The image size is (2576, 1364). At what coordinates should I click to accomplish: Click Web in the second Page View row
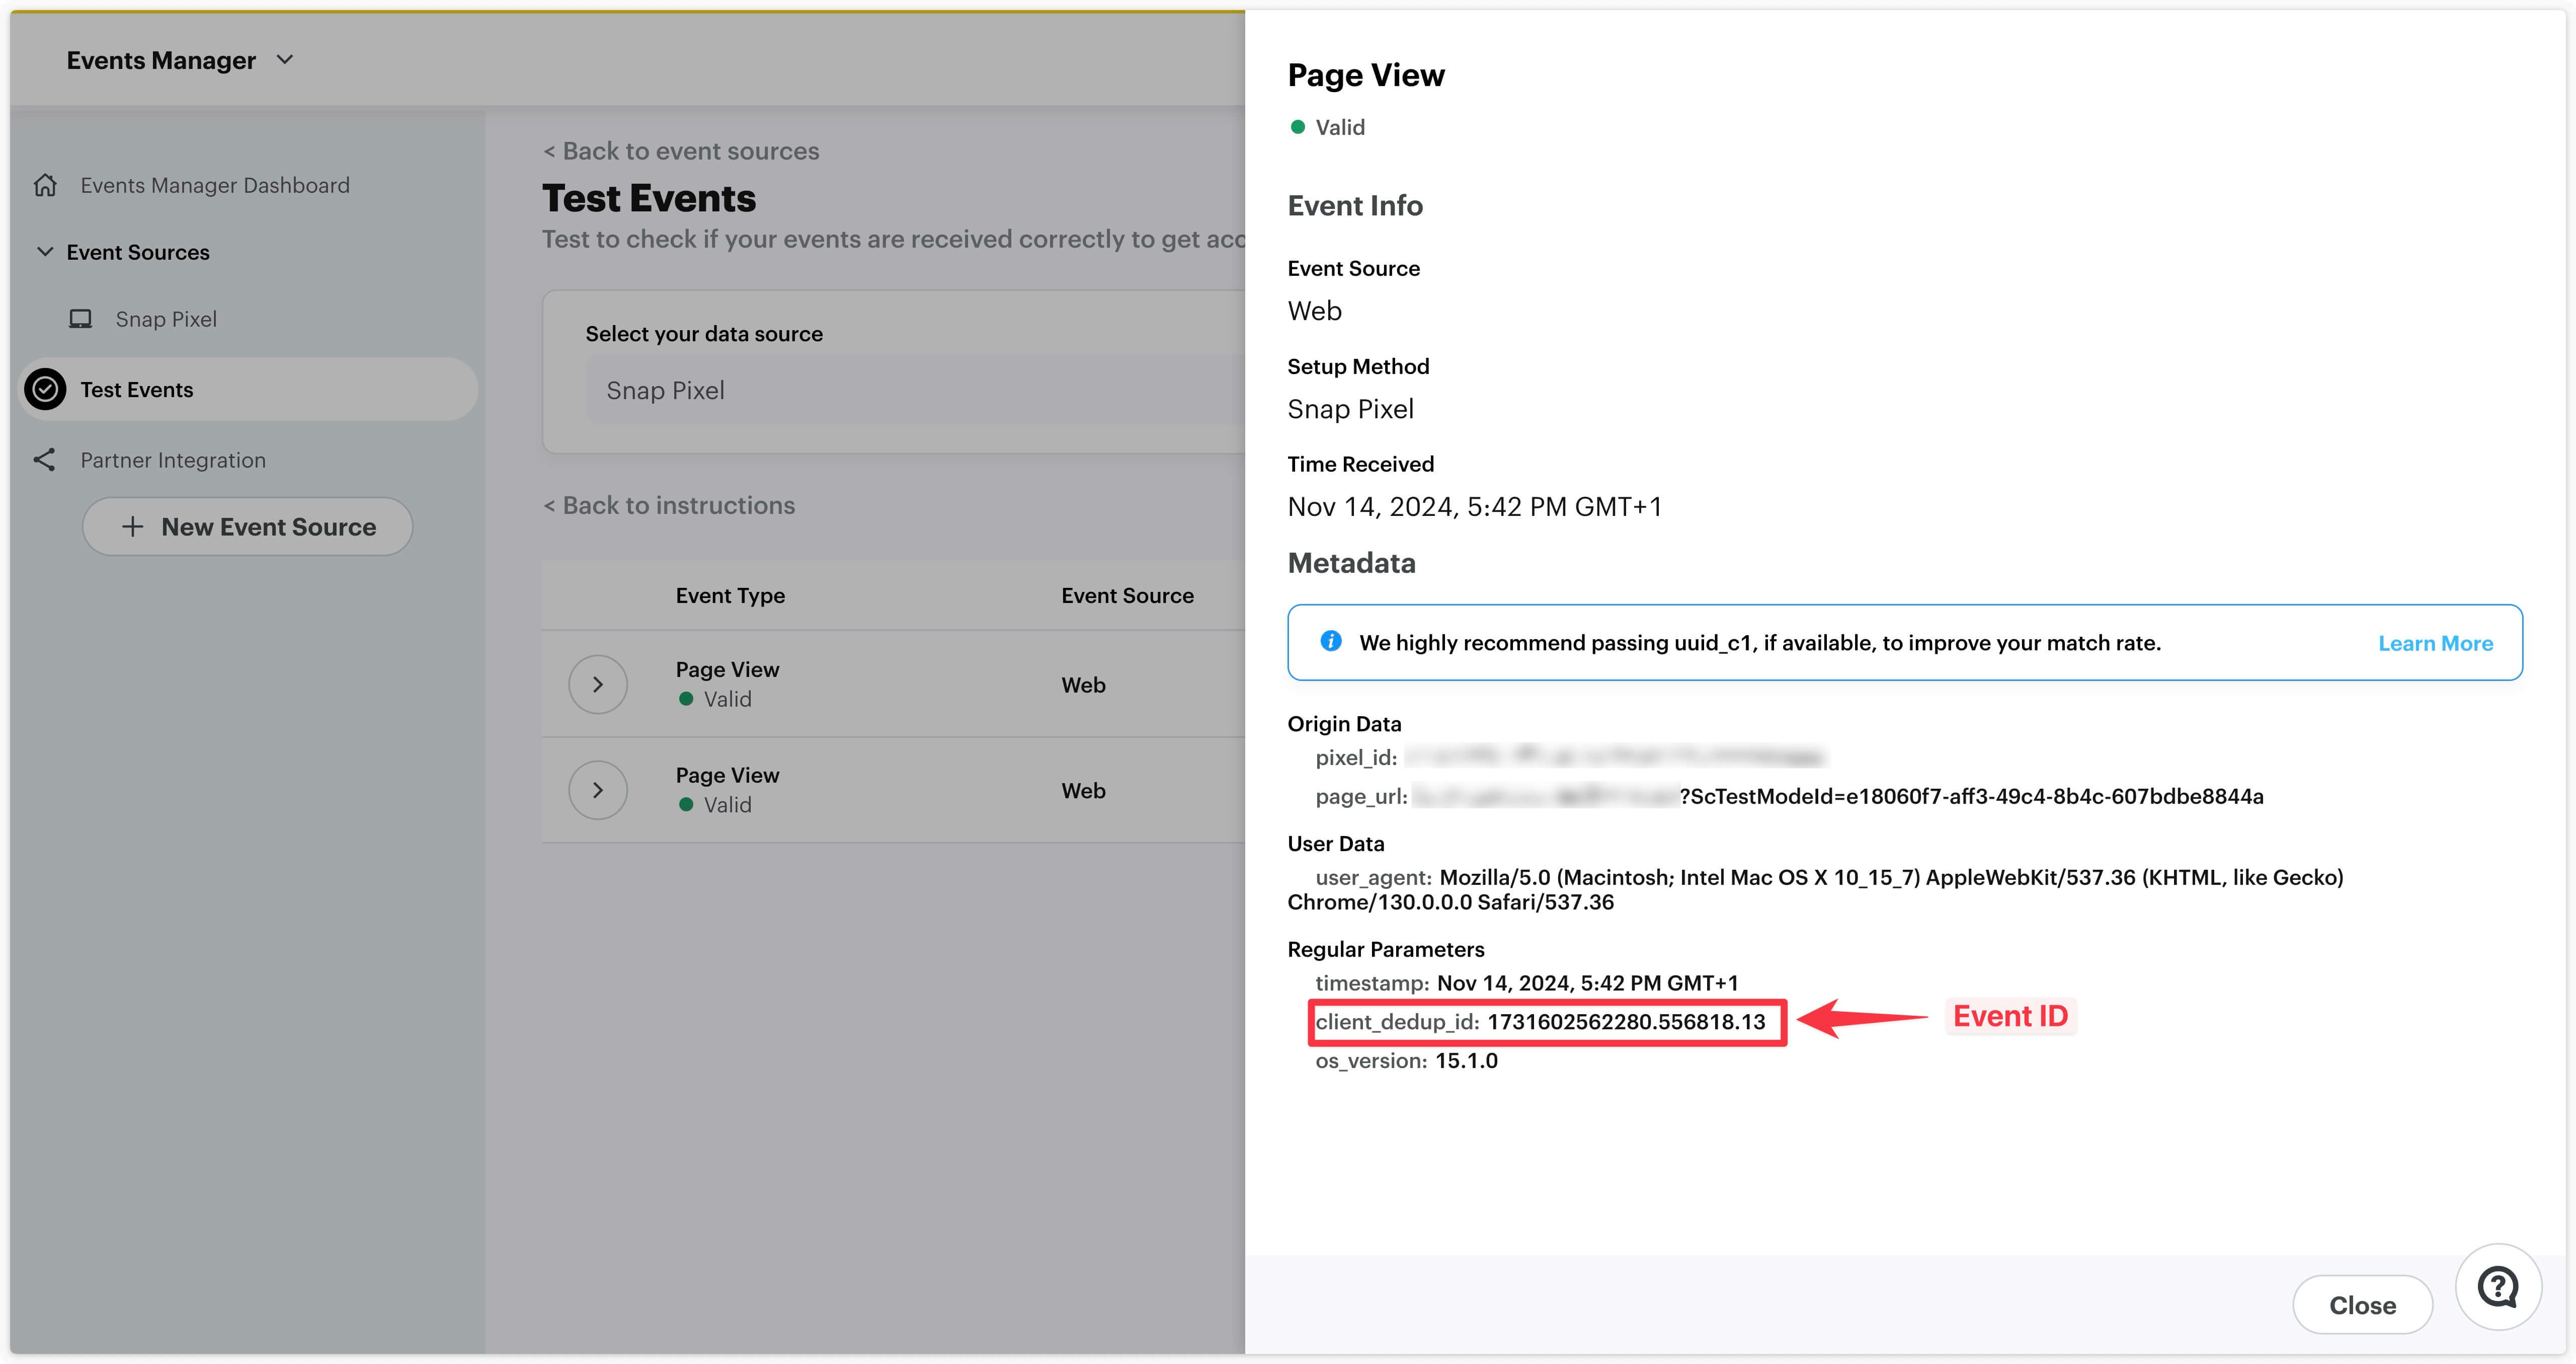(x=1083, y=791)
